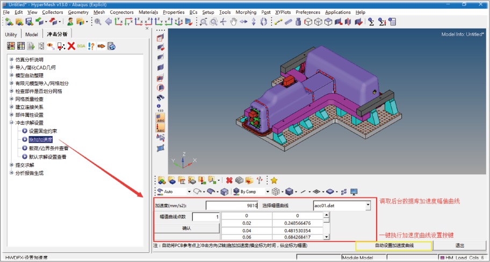The image size is (490, 262).
Task: Click the BGA icon in the panel toolbar
Action: (81, 46)
